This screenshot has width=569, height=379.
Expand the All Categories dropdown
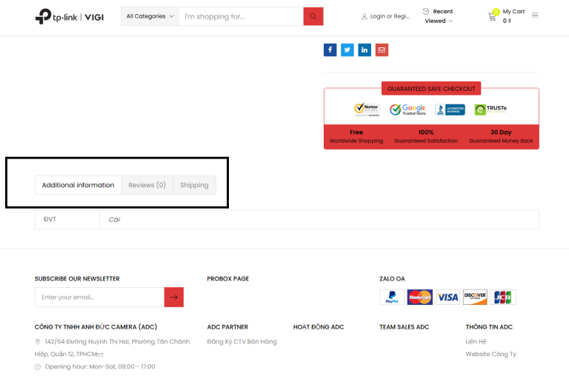pos(150,16)
